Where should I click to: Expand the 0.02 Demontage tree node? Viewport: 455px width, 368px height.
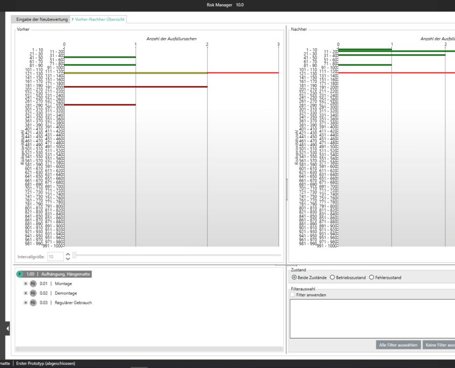pyautogui.click(x=25, y=293)
